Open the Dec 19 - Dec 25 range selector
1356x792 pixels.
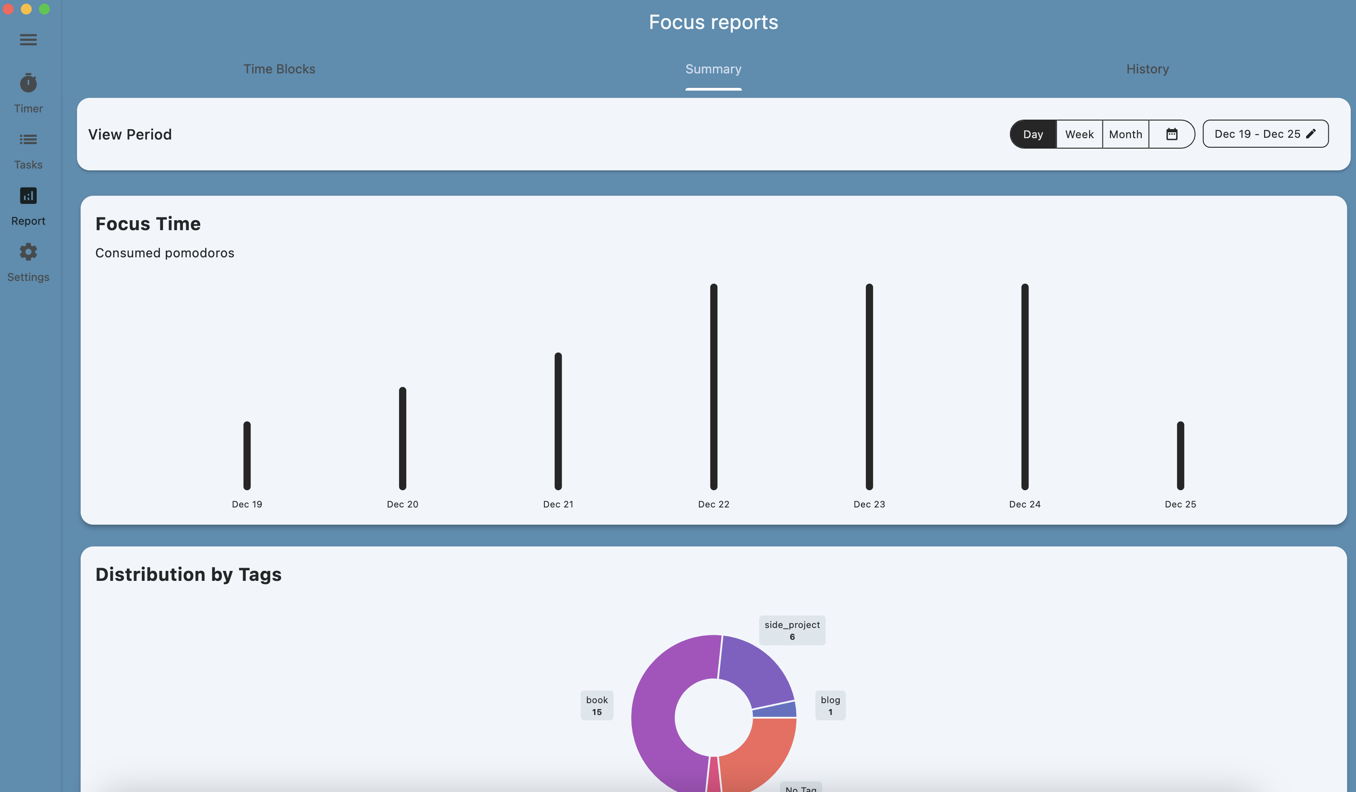(1258, 134)
